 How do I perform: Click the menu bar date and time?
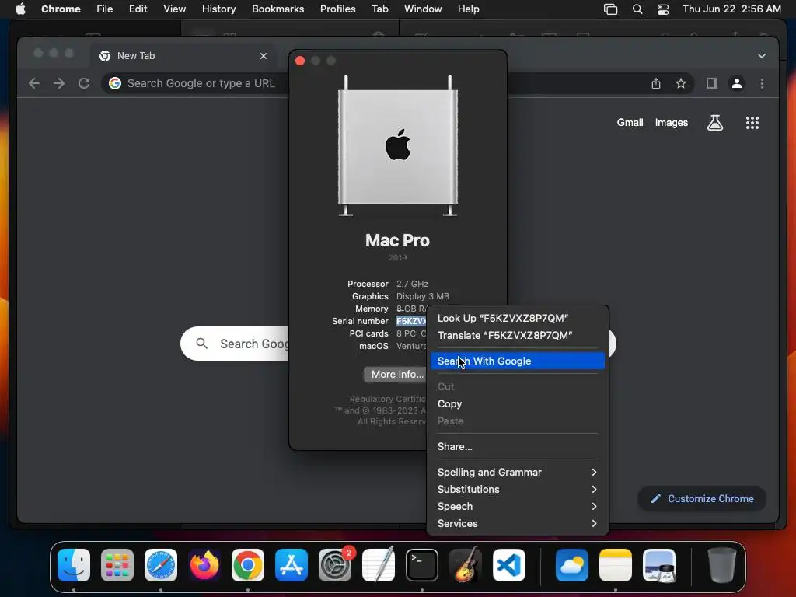(x=731, y=9)
